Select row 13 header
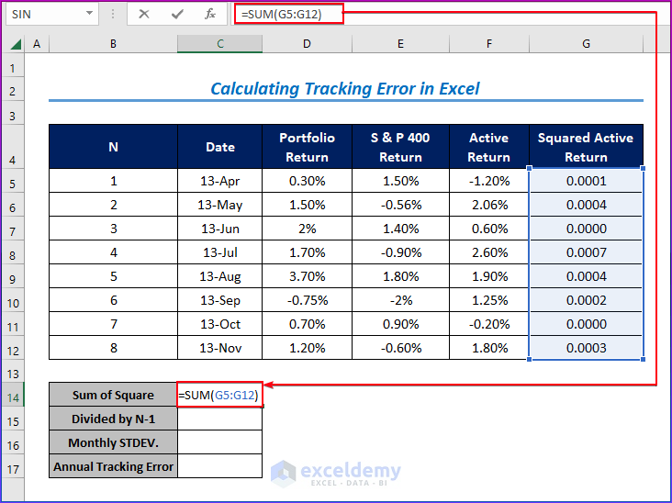This screenshot has width=672, height=503. click(13, 371)
